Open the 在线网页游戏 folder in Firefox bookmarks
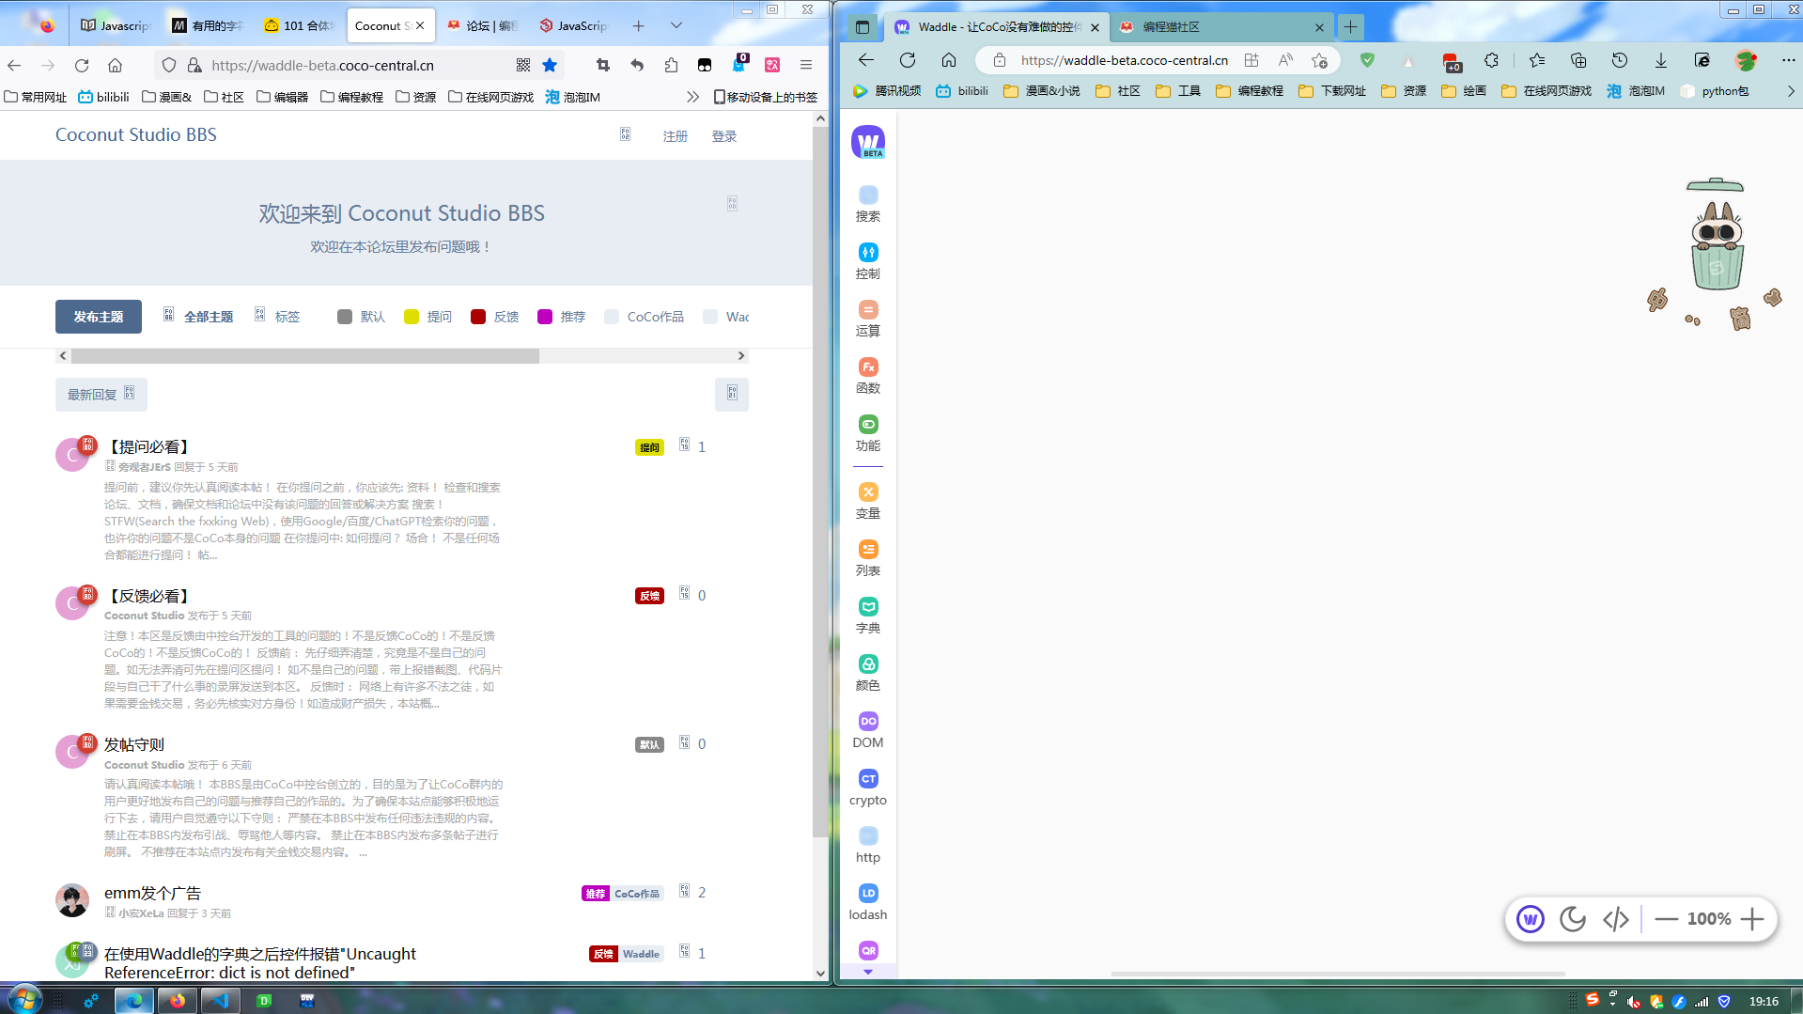This screenshot has width=1803, height=1014. point(490,97)
